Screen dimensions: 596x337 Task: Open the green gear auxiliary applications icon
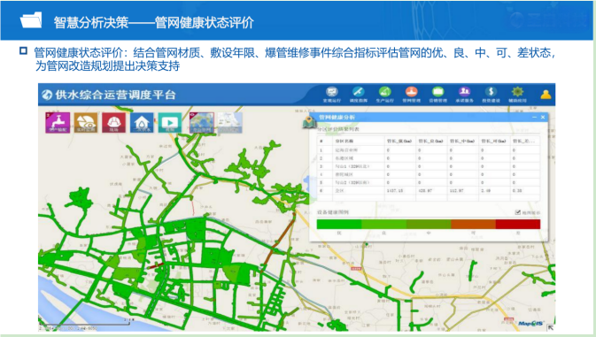(517, 95)
